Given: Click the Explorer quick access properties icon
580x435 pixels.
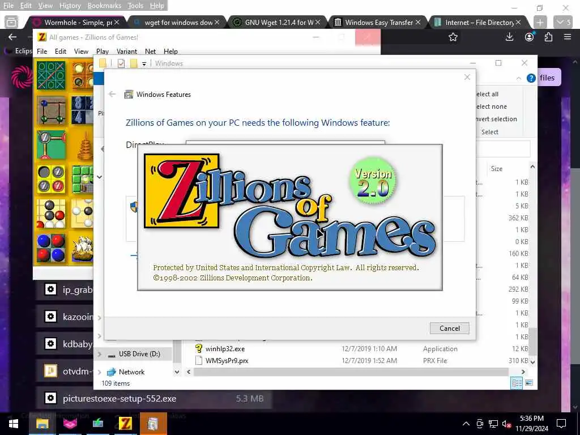Looking at the screenshot, I should pos(121,63).
